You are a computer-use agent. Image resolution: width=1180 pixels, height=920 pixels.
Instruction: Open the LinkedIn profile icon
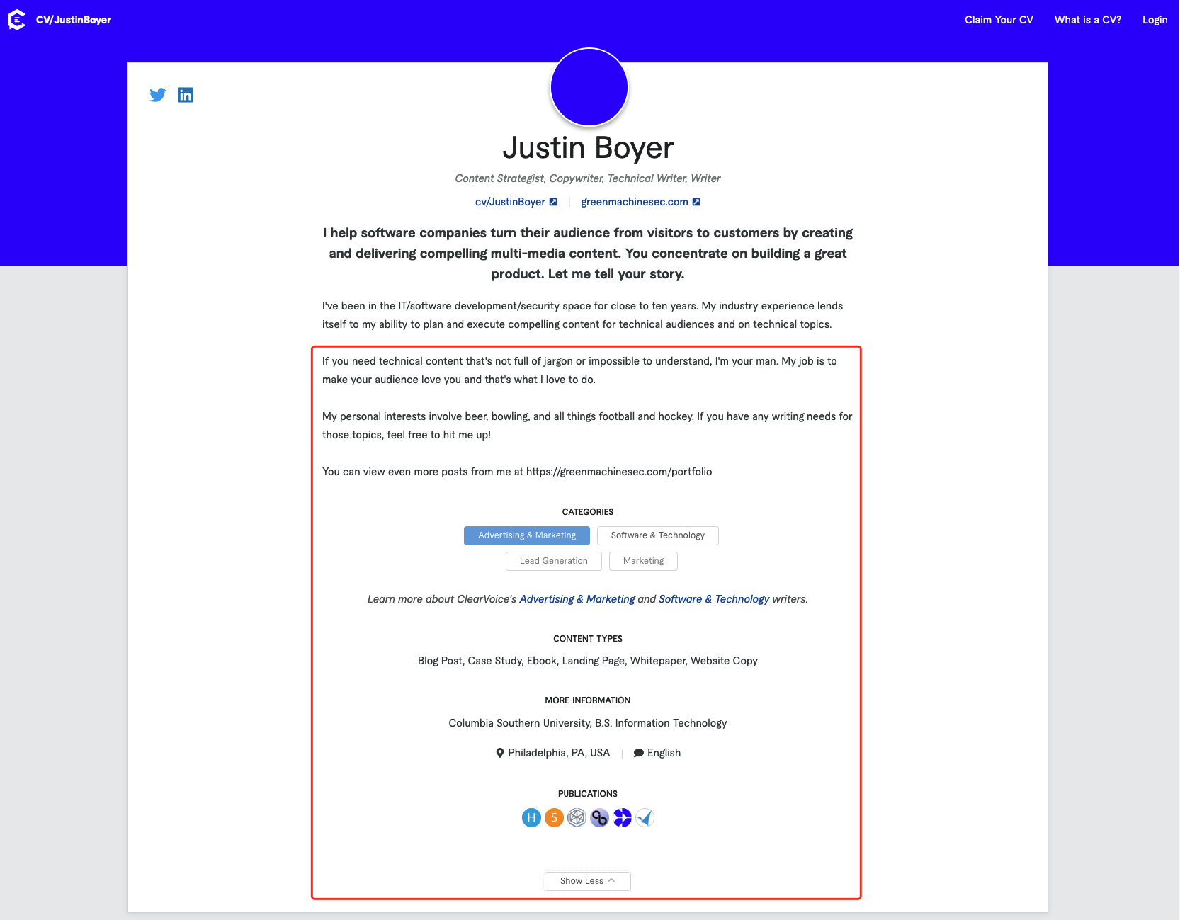tap(186, 95)
